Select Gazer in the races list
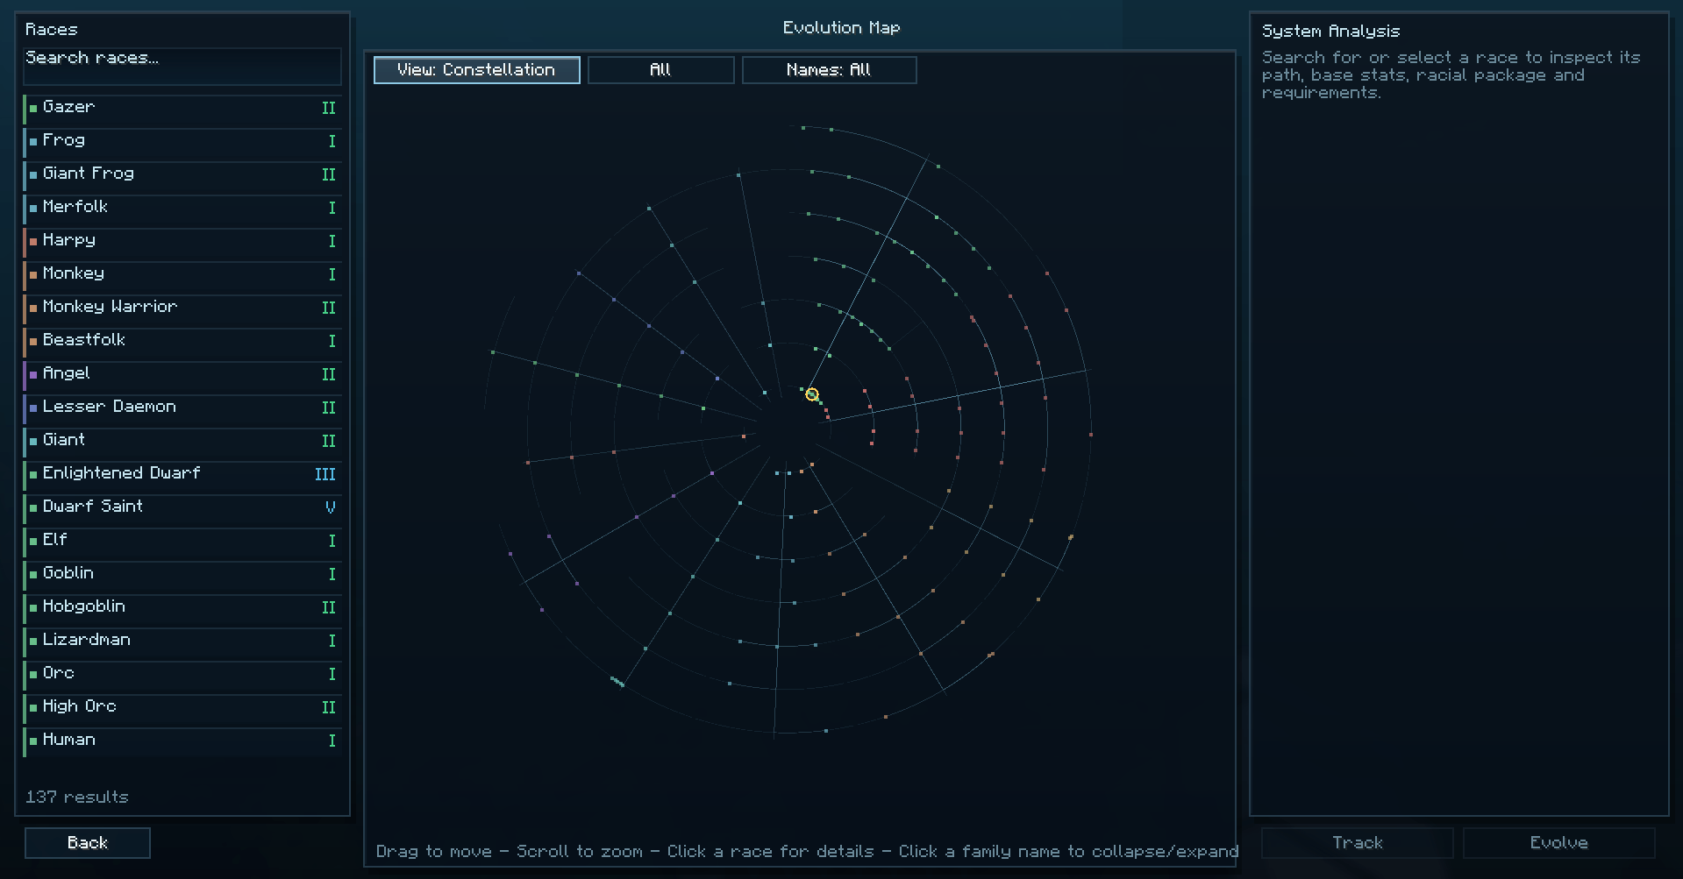Viewport: 1683px width, 879px height. pyautogui.click(x=182, y=108)
